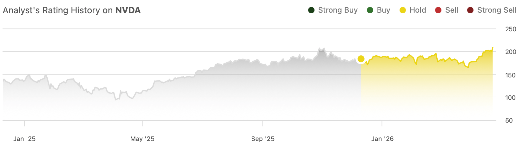Click the Hold yellow legend dot
Screen dimensions: 523x146
coord(403,10)
